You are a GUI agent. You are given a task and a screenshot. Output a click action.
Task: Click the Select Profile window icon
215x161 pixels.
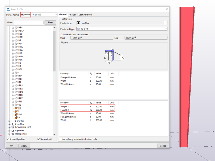pyautogui.click(x=8, y=9)
